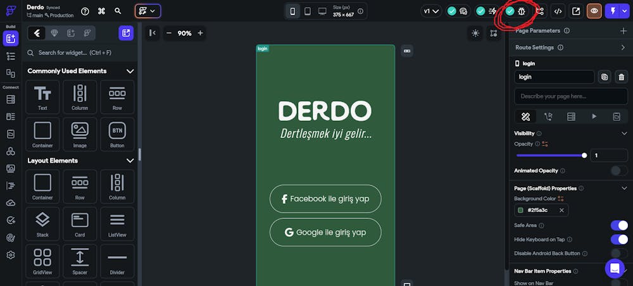Delete the login page trash icon
The width and height of the screenshot is (633, 286).
tap(622, 77)
